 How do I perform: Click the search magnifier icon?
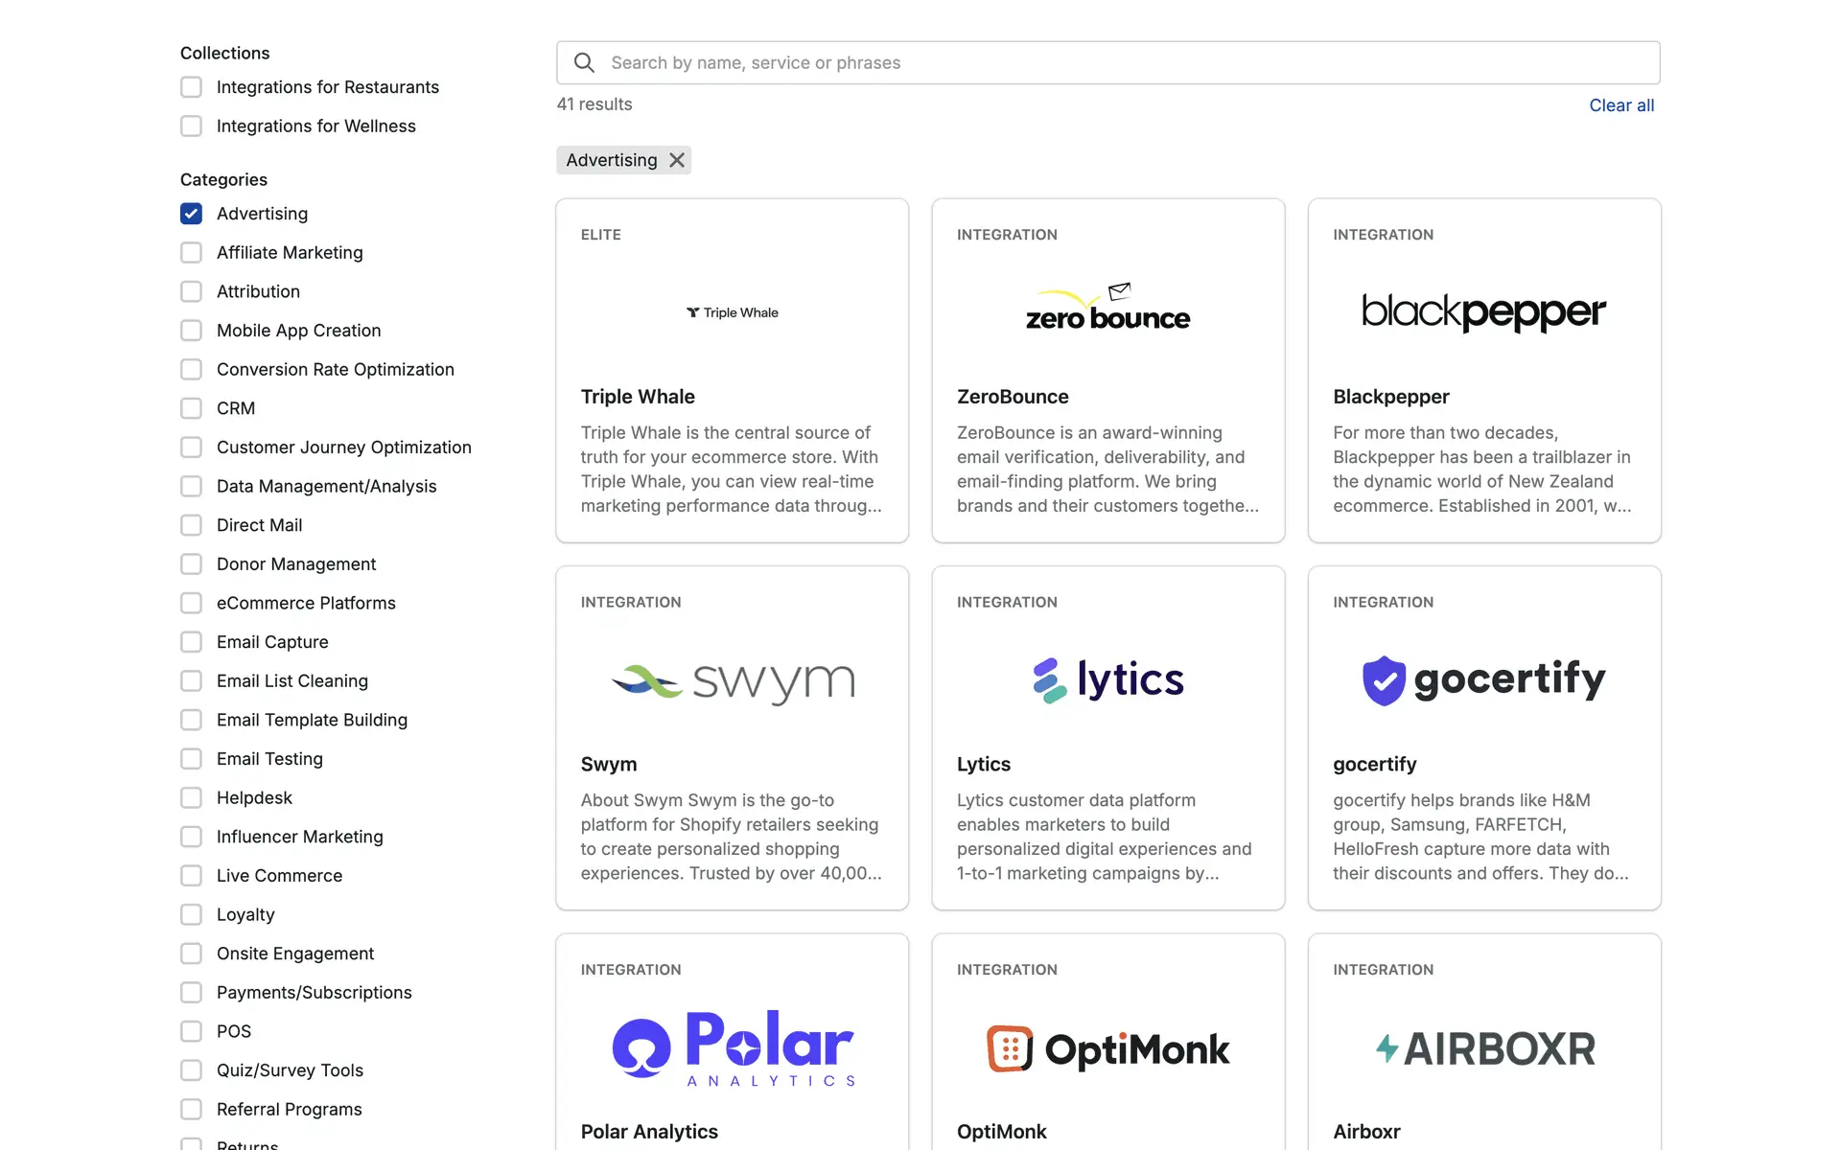pyautogui.click(x=584, y=62)
